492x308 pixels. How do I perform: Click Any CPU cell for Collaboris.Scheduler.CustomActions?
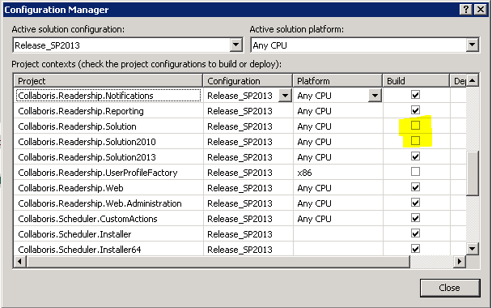[338, 219]
